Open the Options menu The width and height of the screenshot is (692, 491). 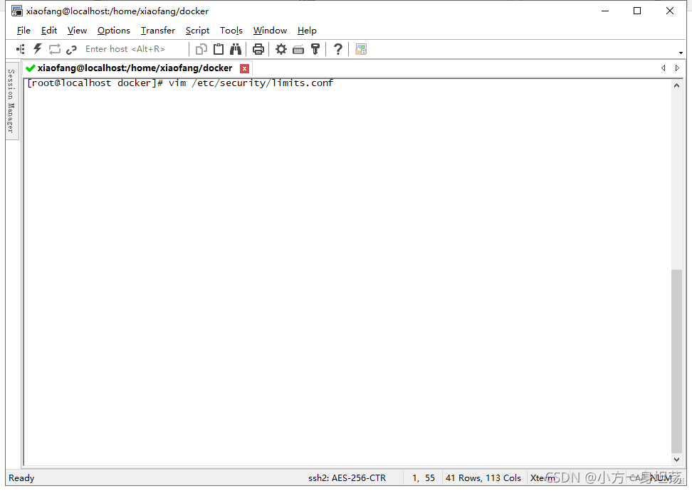click(x=114, y=31)
